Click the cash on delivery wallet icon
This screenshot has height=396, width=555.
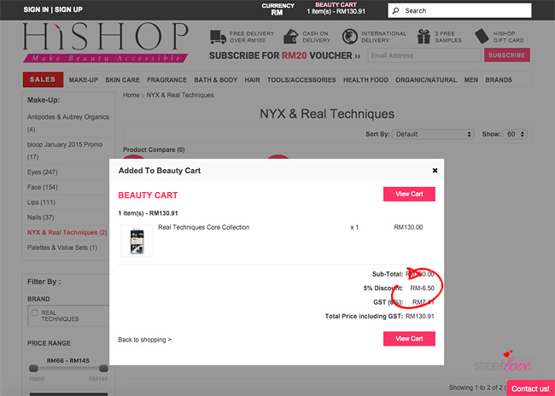click(x=290, y=37)
